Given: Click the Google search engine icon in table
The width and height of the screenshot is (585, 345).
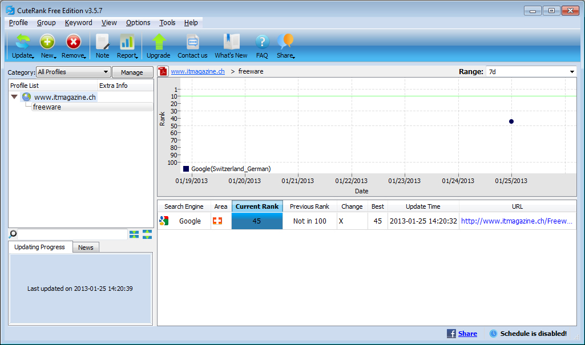Looking at the screenshot, I should pyautogui.click(x=164, y=221).
